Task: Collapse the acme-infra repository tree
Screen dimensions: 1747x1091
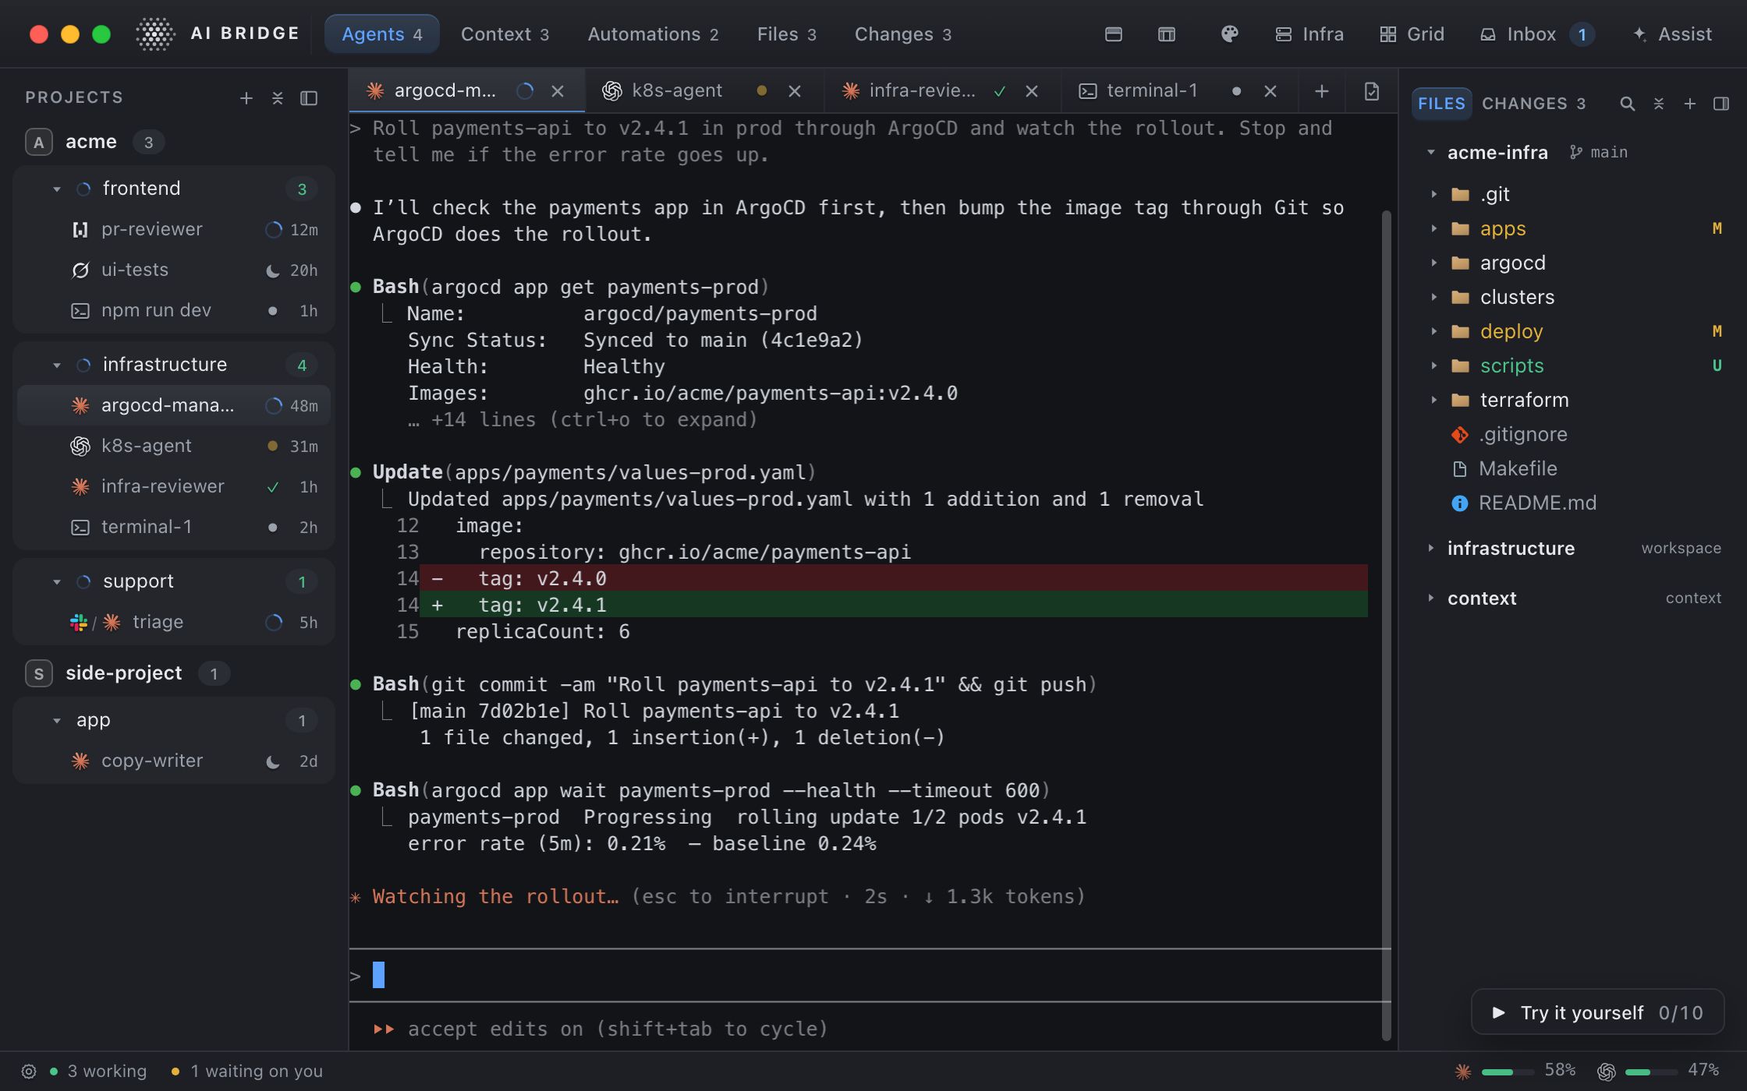Action: click(1430, 152)
